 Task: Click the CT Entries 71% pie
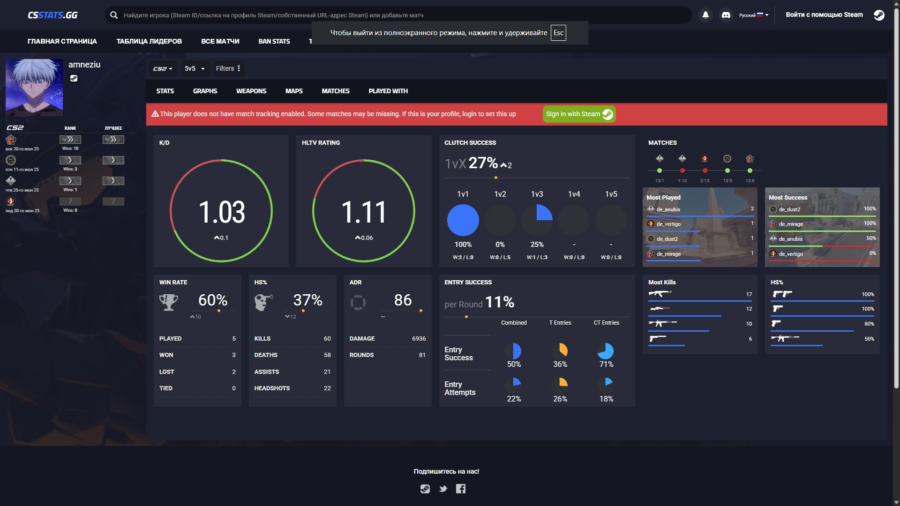606,351
